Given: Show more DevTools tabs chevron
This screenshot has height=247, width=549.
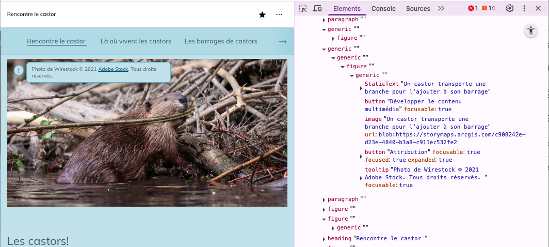Looking at the screenshot, I should coord(441,8).
